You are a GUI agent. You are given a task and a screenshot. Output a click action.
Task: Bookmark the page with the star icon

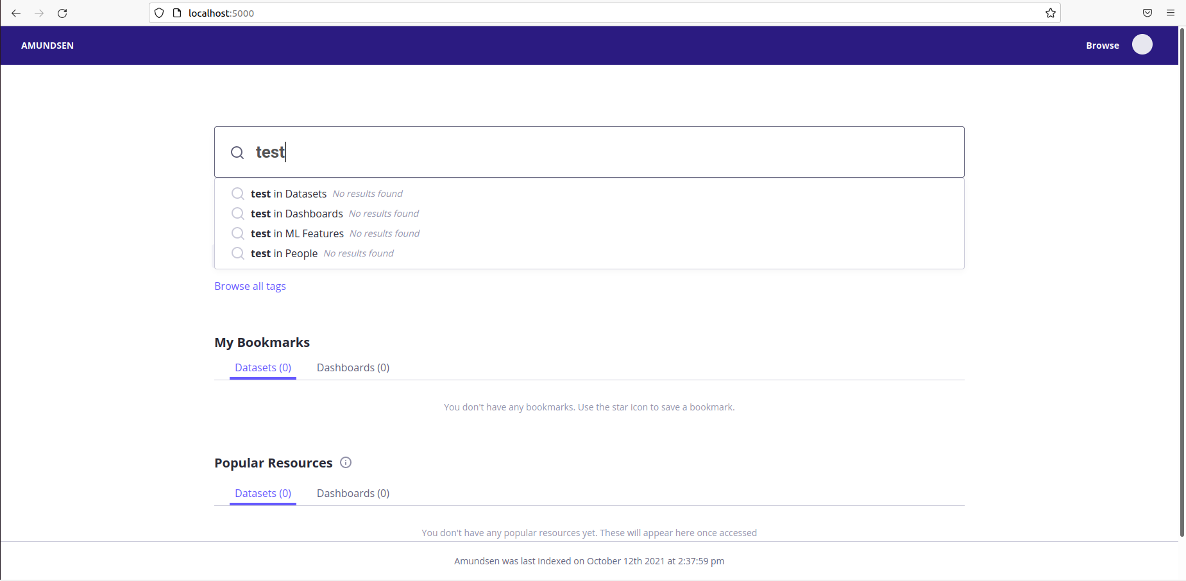(x=1050, y=13)
